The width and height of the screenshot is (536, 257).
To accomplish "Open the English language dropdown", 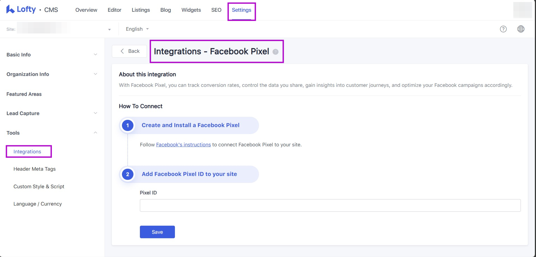I will (137, 29).
